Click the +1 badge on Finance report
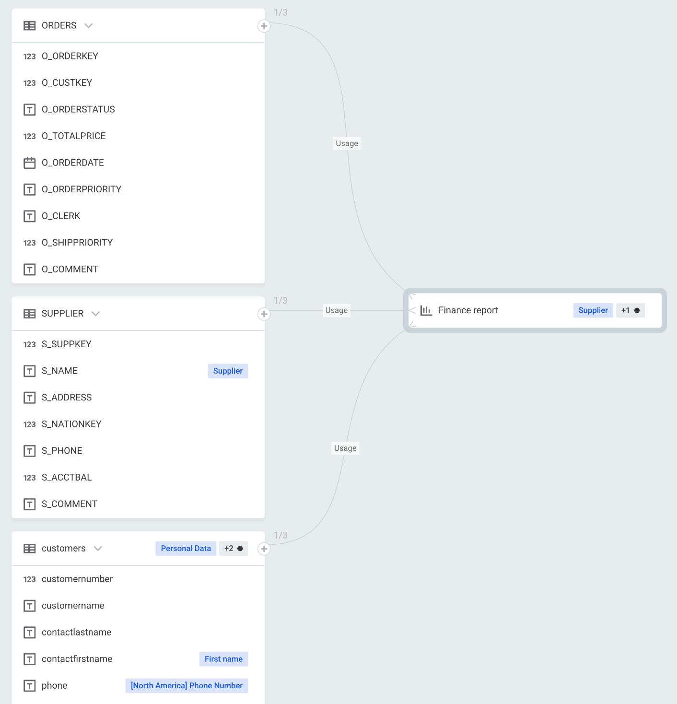677x704 pixels. [630, 310]
